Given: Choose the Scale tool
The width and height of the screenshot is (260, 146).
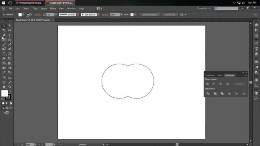Looking at the screenshot, I should [x=10, y=54].
